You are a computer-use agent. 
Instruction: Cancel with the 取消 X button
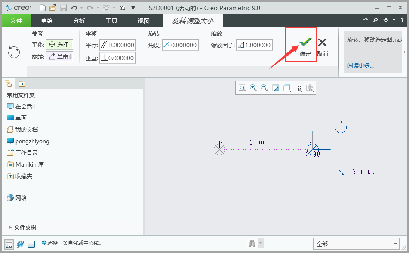323,47
